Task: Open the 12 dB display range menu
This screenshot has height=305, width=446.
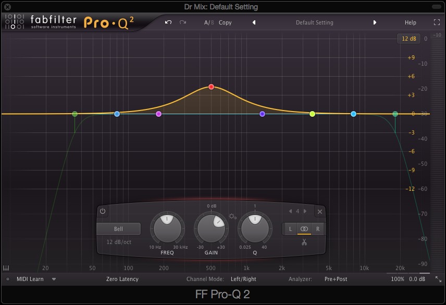Action: click(x=408, y=39)
